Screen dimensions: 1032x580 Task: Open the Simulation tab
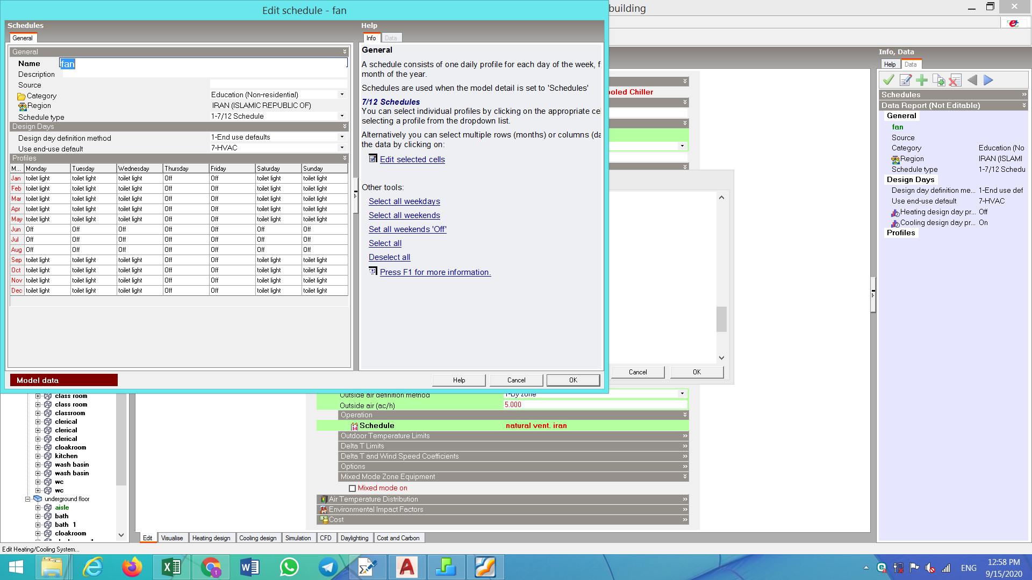pyautogui.click(x=298, y=538)
